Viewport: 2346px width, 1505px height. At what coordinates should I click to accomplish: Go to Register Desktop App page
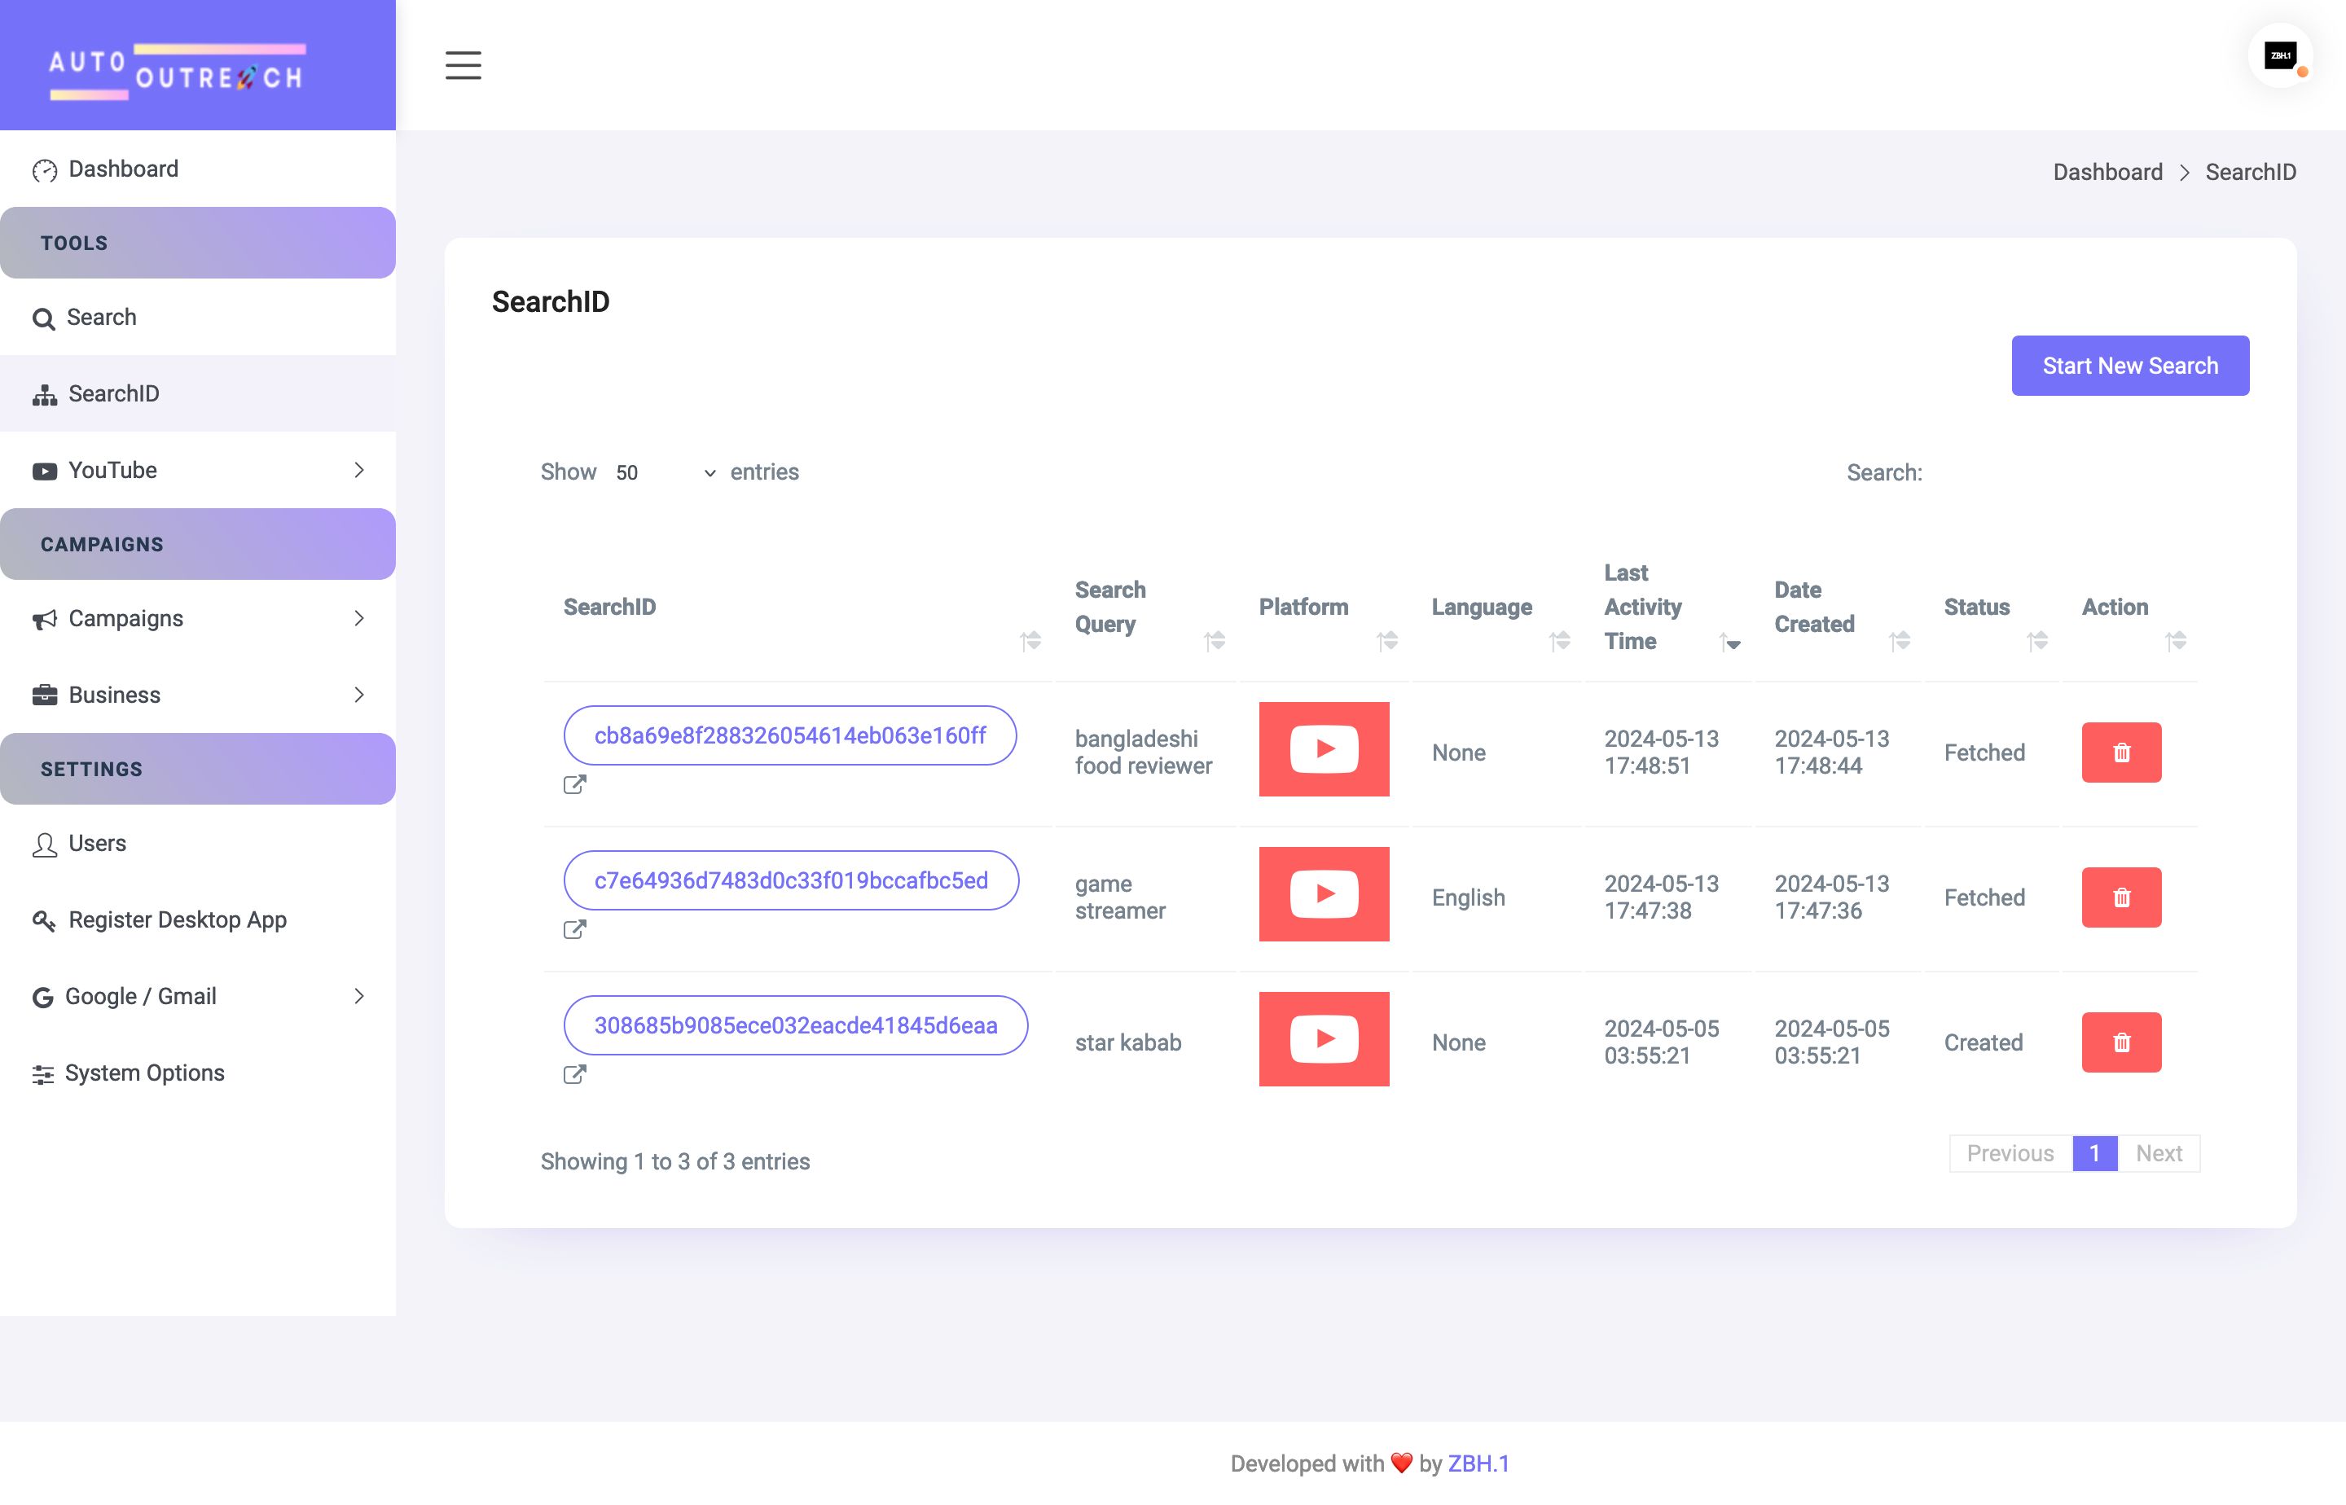[177, 919]
